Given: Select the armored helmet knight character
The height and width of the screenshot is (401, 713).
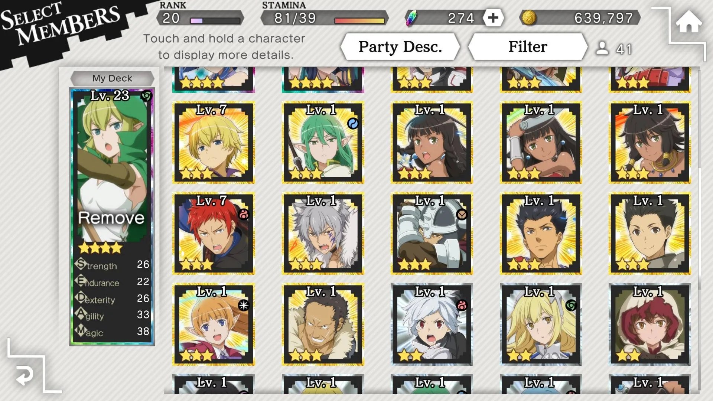Looking at the screenshot, I should pyautogui.click(x=432, y=234).
